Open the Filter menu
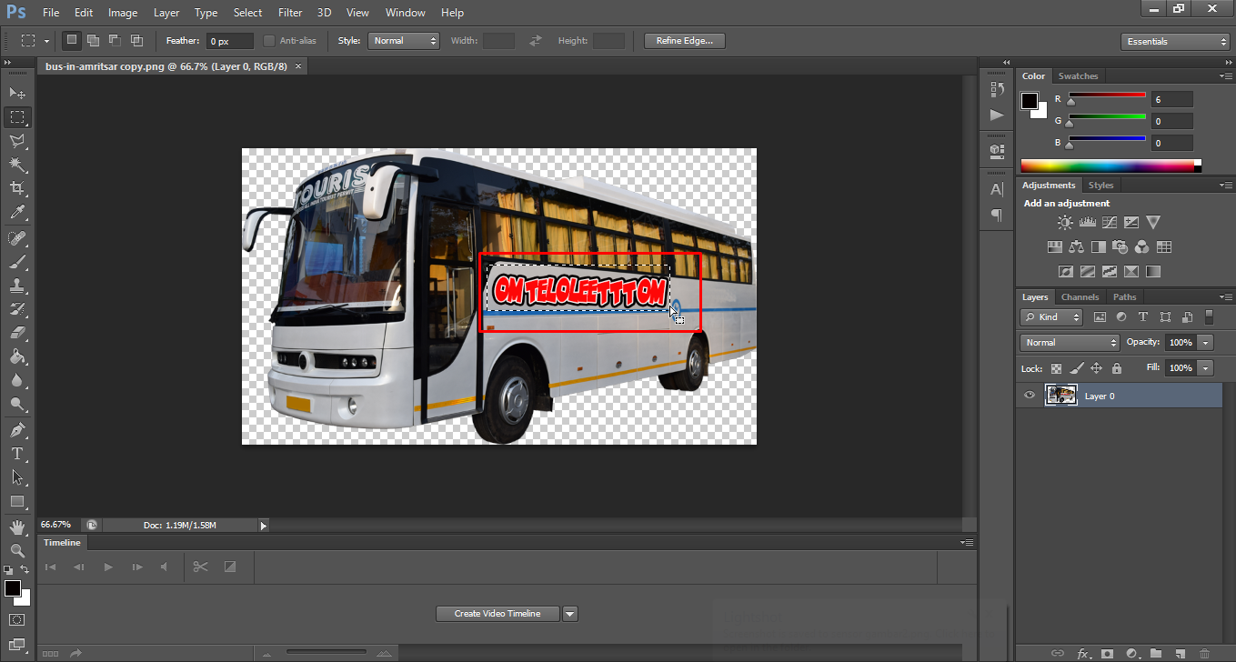The image size is (1236, 662). point(289,12)
